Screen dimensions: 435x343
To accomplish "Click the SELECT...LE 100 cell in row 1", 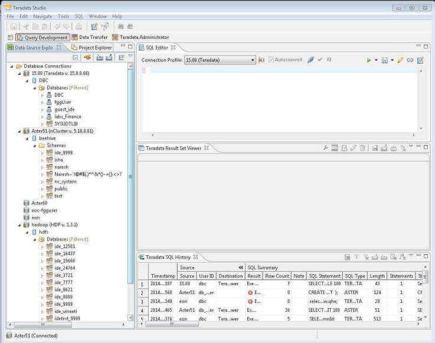I will pyautogui.click(x=324, y=283).
